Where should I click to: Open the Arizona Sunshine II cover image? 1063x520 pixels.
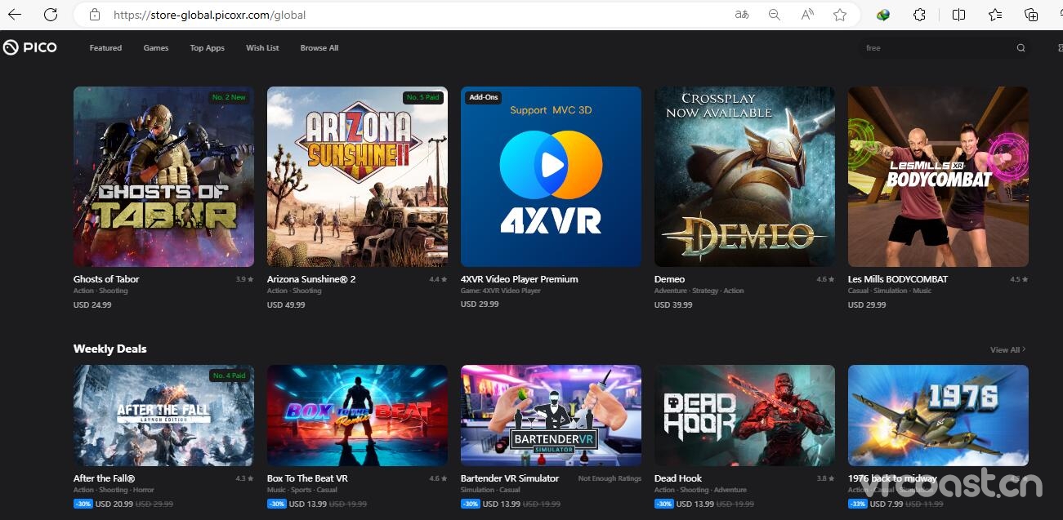pyautogui.click(x=357, y=176)
